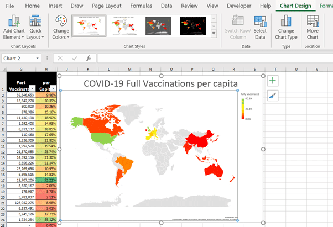Click the chart's top-right resize handle
The width and height of the screenshot is (333, 227).
click(x=263, y=76)
